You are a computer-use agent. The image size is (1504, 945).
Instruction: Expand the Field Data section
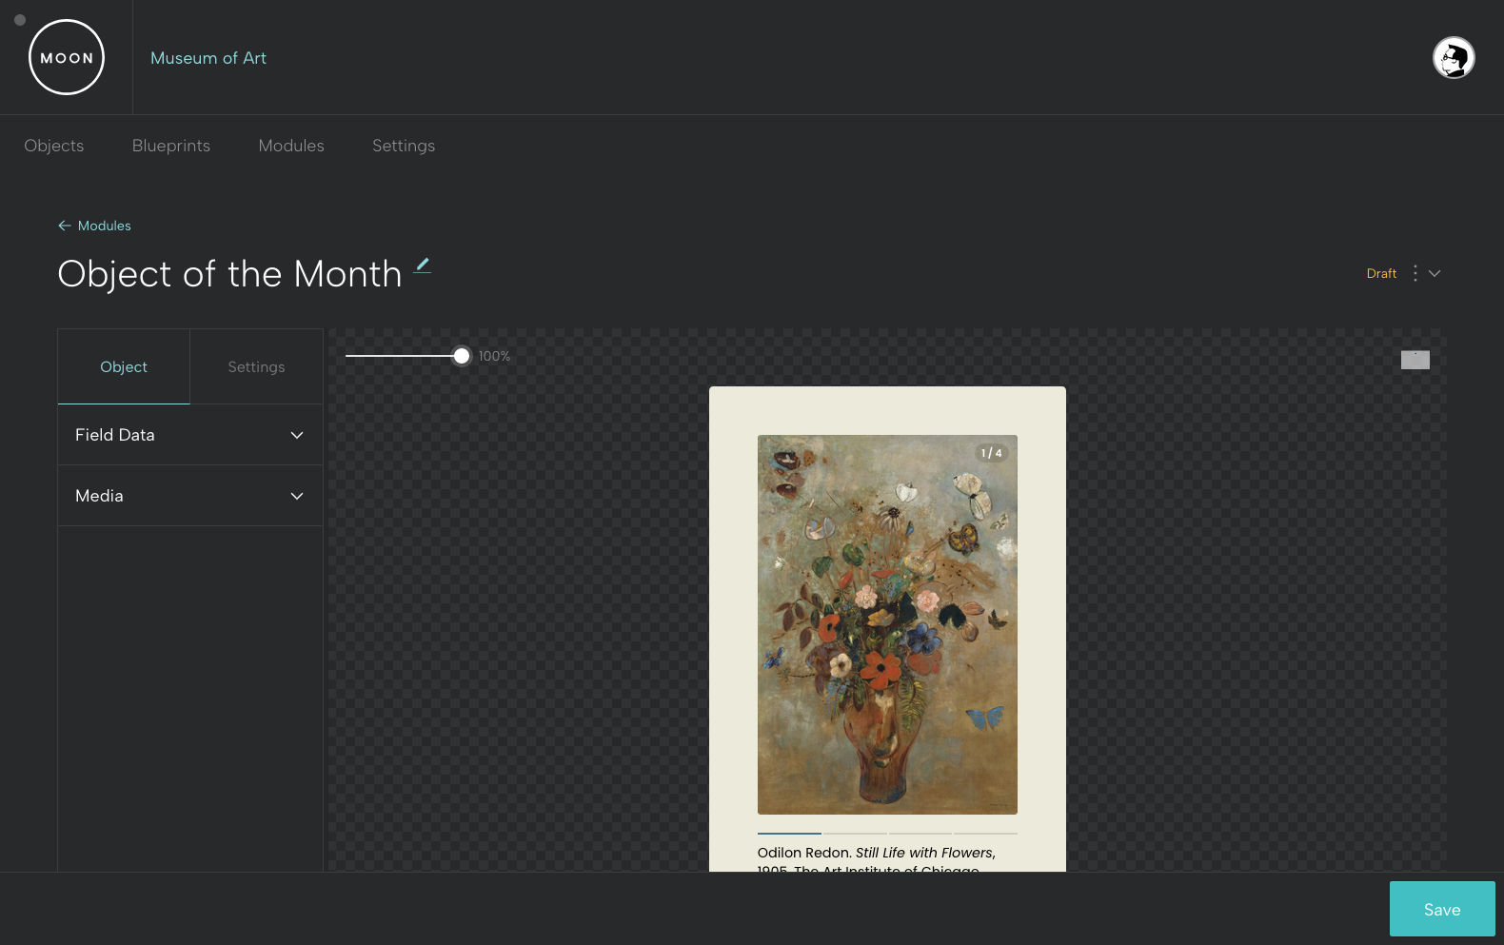coord(190,435)
